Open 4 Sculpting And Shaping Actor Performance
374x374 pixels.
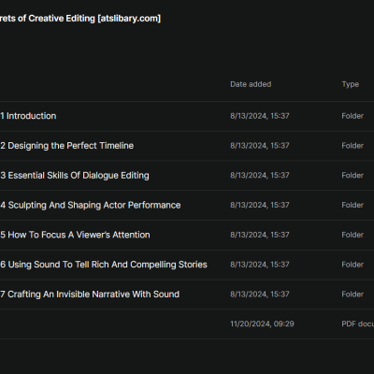[91, 205]
